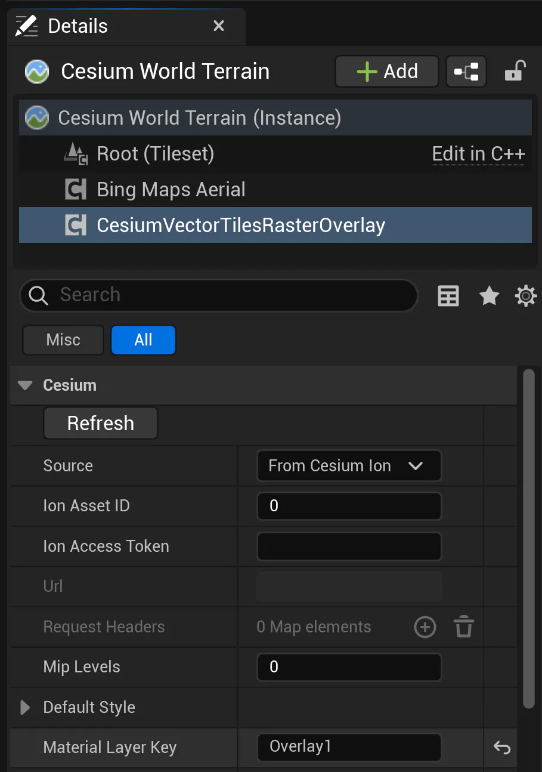Click the Cesium World Terrain title text

(x=165, y=72)
